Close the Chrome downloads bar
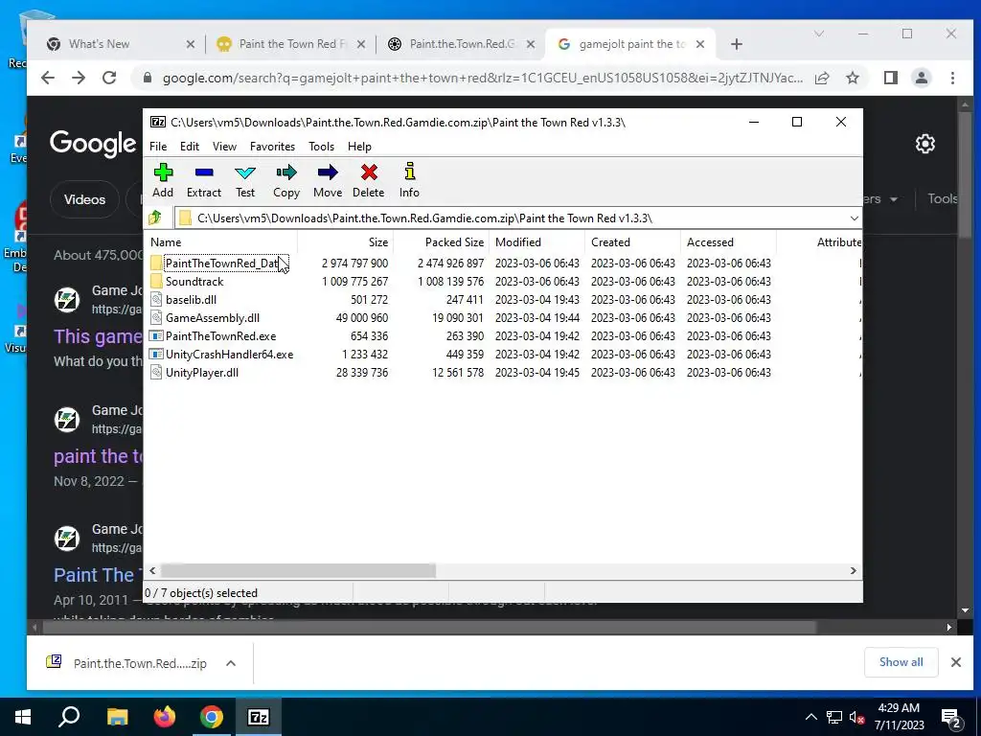981x736 pixels. (955, 662)
